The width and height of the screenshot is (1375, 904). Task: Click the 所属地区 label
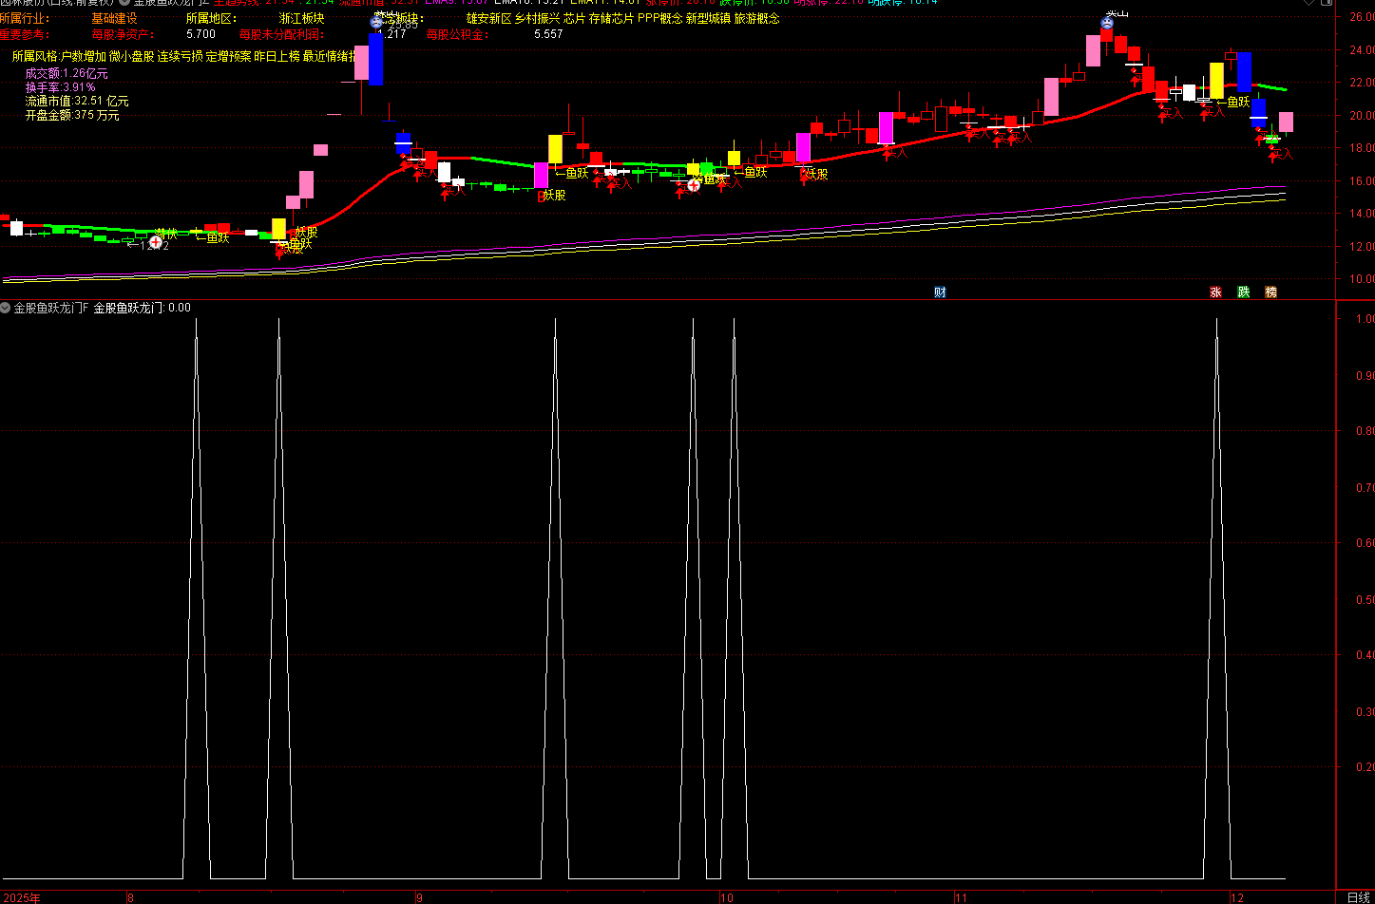(x=211, y=19)
